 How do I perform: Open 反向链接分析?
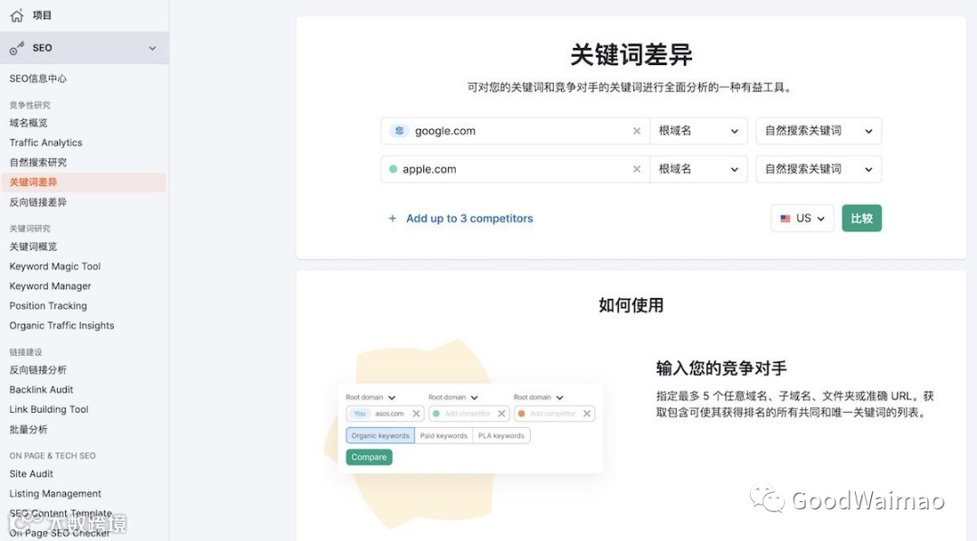(x=38, y=370)
